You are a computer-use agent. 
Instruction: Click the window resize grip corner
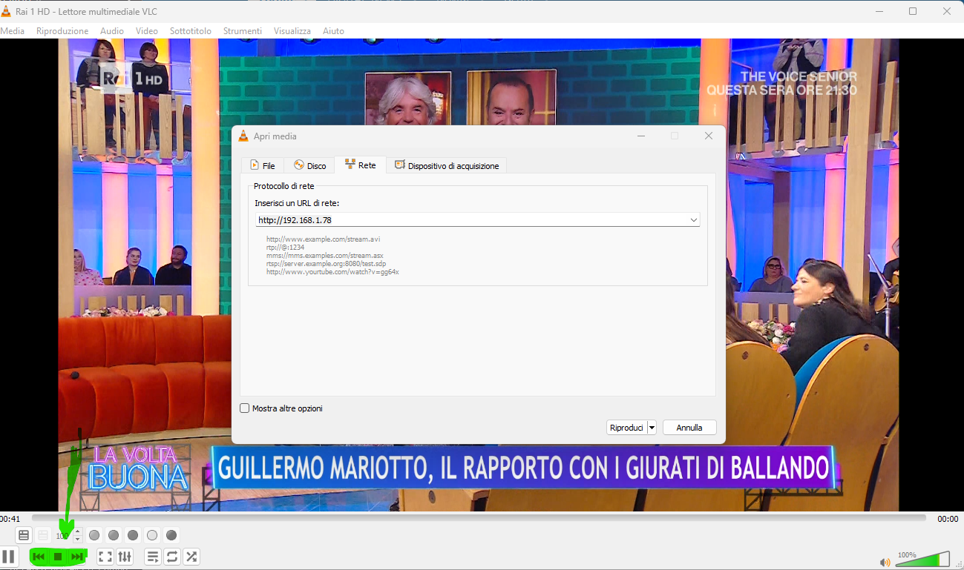[959, 565]
